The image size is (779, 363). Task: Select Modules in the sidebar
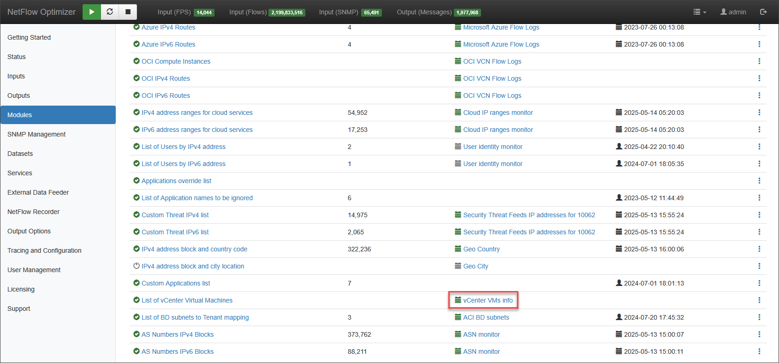(x=58, y=115)
